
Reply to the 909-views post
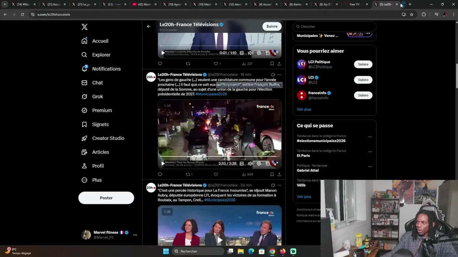(x=160, y=175)
